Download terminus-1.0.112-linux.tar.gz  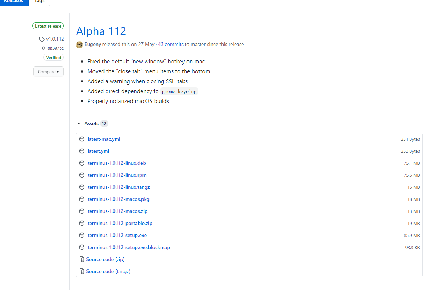click(118, 187)
